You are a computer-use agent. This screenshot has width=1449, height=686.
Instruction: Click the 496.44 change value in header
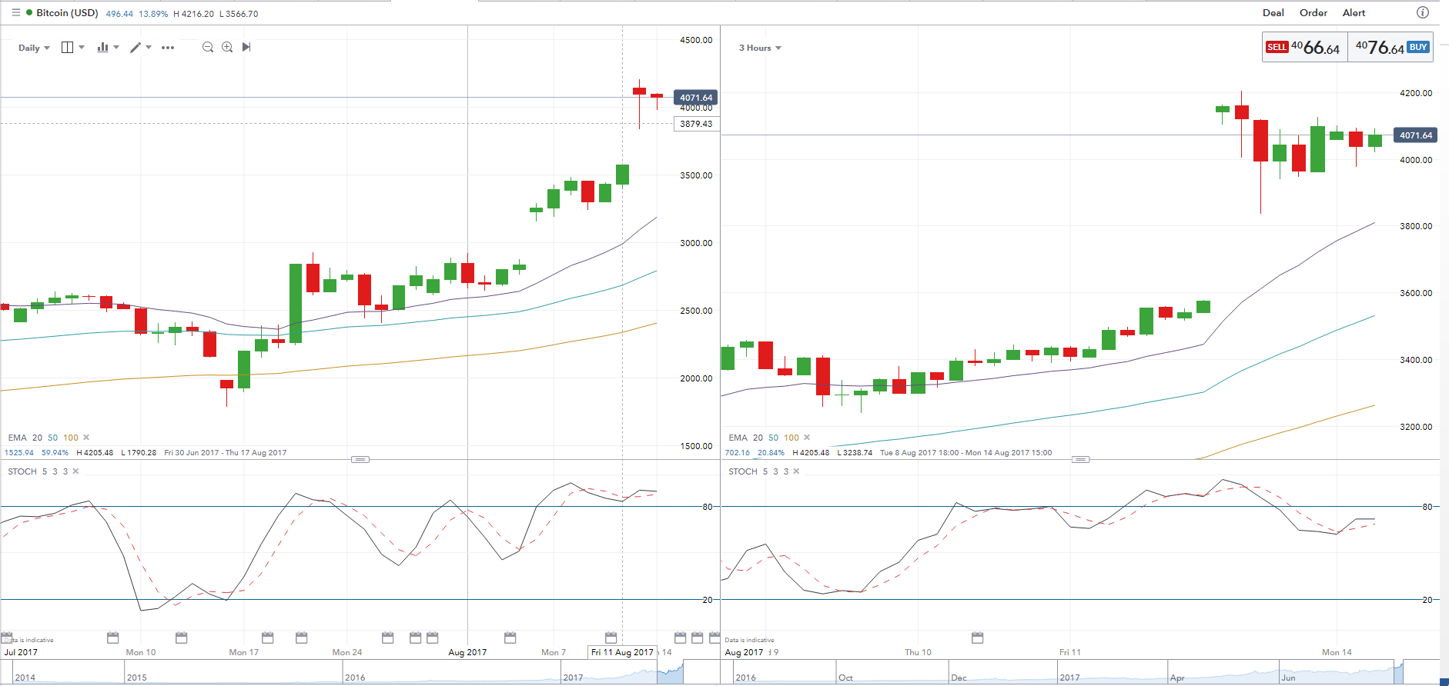[119, 14]
